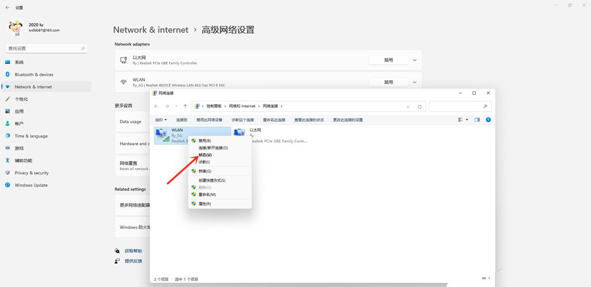Click 网络和 Internet breadcrumb in address bar
591x287 pixels.
242,106
